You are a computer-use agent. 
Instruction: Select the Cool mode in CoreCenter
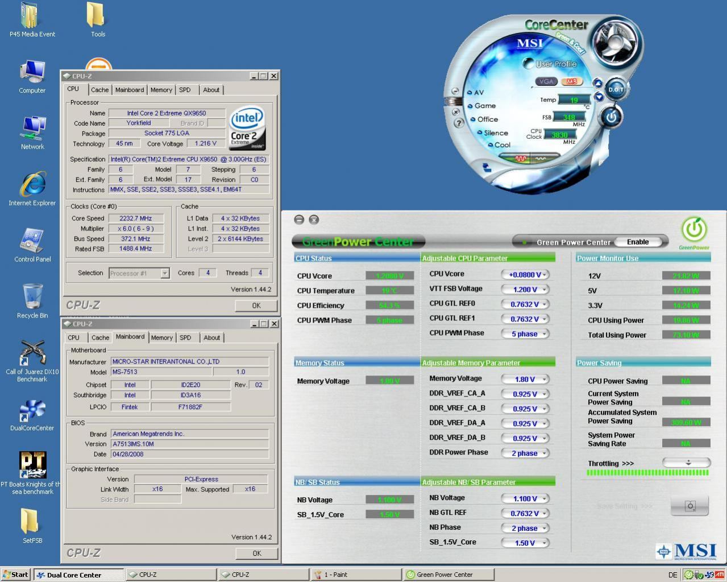498,145
